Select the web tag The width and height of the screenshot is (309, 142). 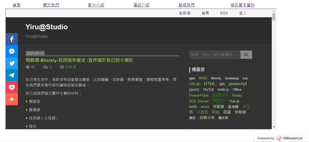coord(193,106)
